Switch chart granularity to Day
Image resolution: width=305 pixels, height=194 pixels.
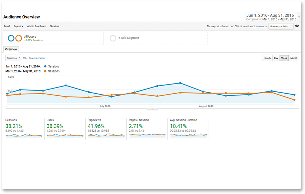click(x=276, y=58)
